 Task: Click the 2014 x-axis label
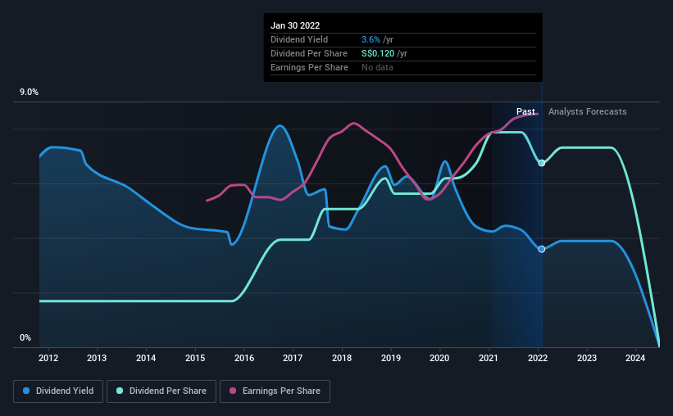(x=146, y=358)
